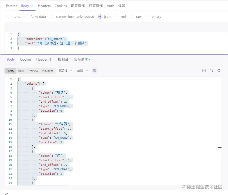228x195 pixels.
Task: Click the "token": "分词器" line
Action: pos(55,124)
